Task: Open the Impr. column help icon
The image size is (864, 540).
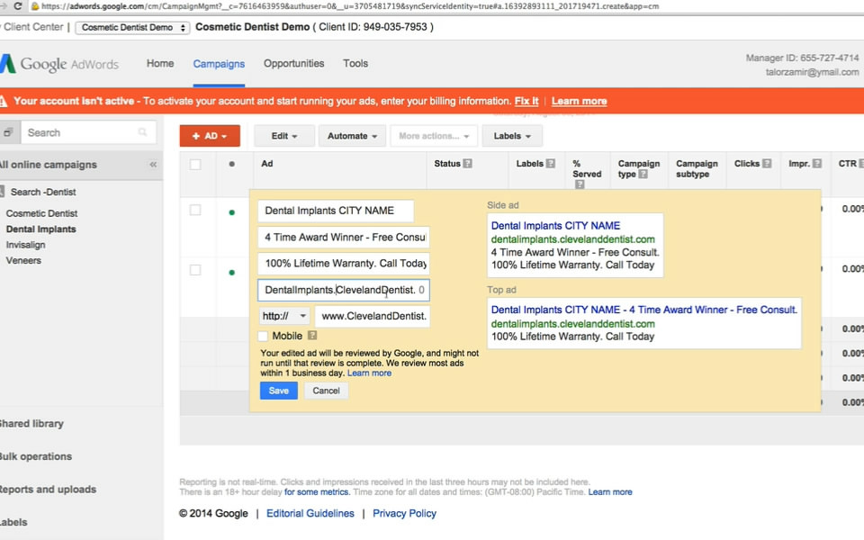Action: [x=817, y=164]
